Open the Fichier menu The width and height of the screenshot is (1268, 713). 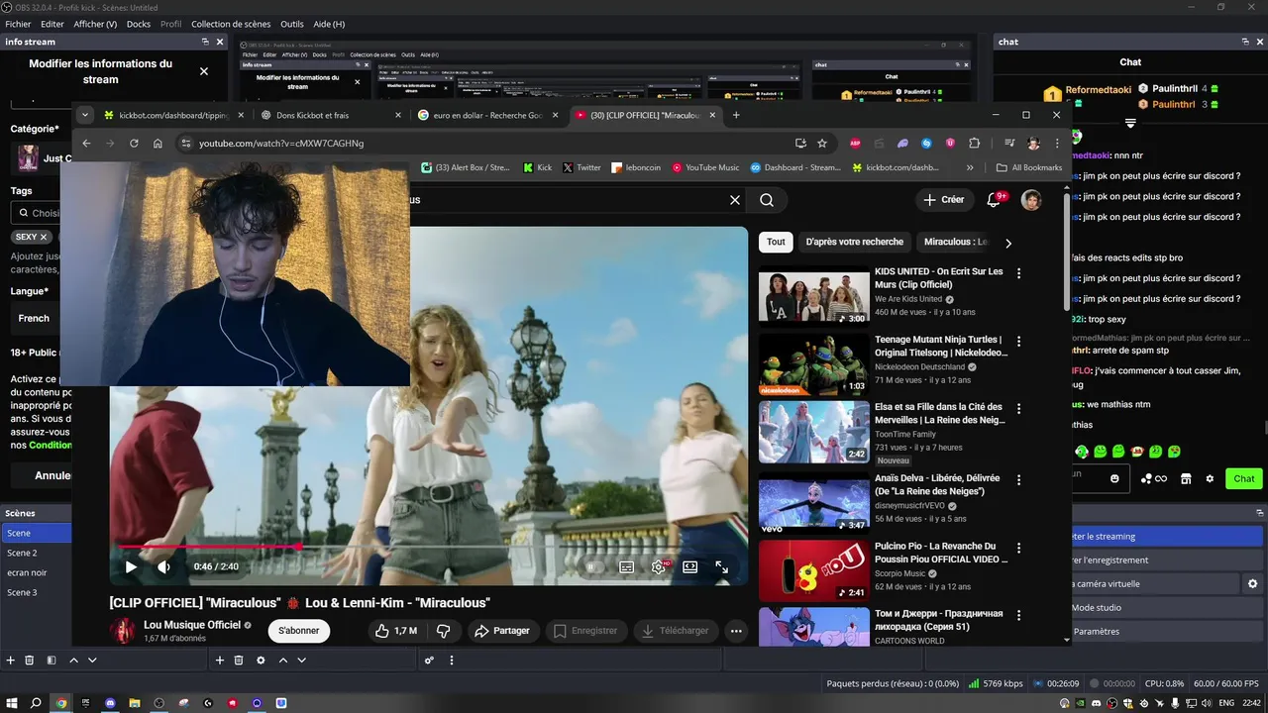click(x=18, y=24)
